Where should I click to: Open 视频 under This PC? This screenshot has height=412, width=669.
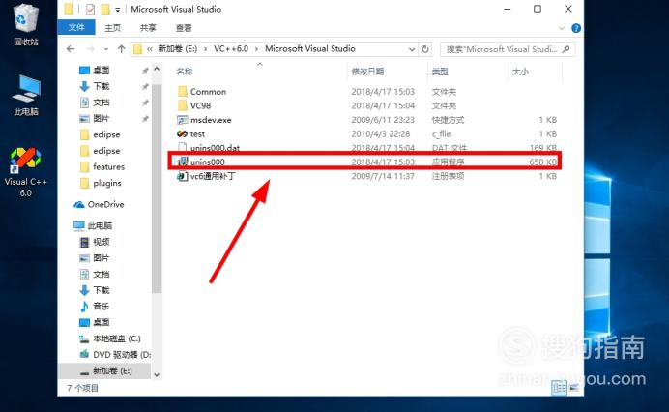click(x=102, y=242)
